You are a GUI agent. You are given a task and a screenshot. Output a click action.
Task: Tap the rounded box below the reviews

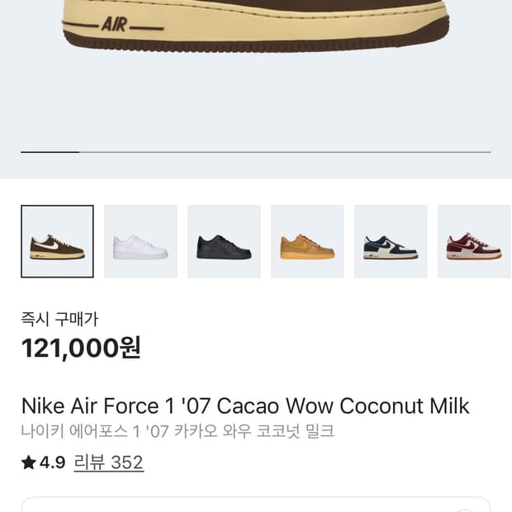256,505
